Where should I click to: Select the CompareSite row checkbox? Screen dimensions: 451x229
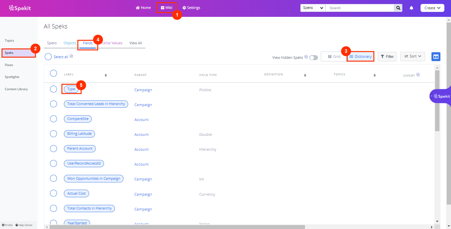(x=53, y=119)
